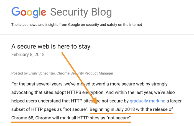Click the orange arrow tail near the date

coord(62,53)
